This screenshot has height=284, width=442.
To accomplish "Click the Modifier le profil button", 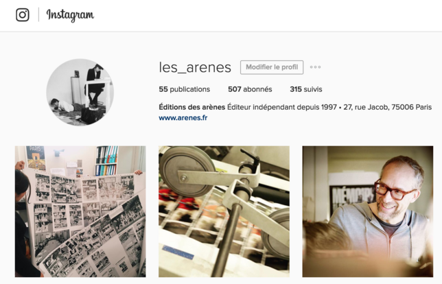I will (x=272, y=67).
